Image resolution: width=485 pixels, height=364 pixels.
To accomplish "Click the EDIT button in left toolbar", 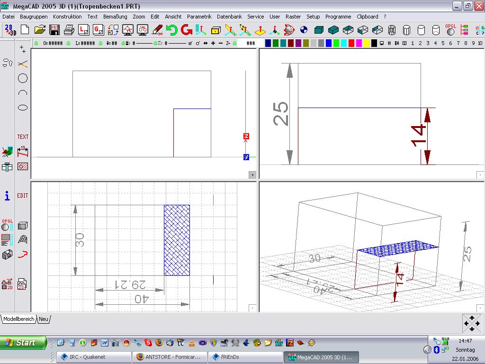I will (23, 195).
